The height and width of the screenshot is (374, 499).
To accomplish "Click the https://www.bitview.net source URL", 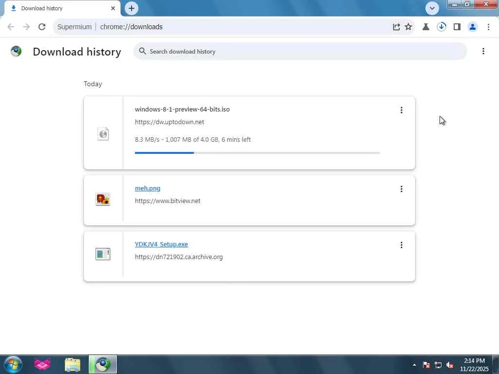I will (168, 201).
